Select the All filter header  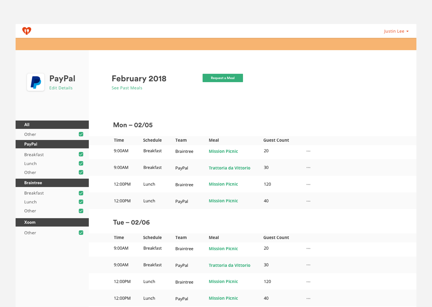tap(52, 125)
